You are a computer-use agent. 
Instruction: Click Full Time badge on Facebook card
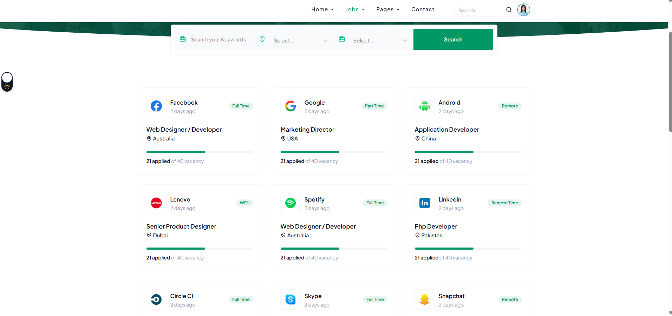pyautogui.click(x=241, y=106)
